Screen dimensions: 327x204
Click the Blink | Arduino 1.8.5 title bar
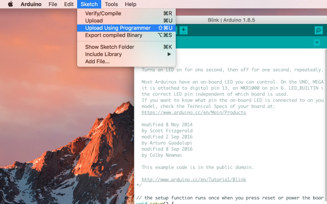click(231, 20)
